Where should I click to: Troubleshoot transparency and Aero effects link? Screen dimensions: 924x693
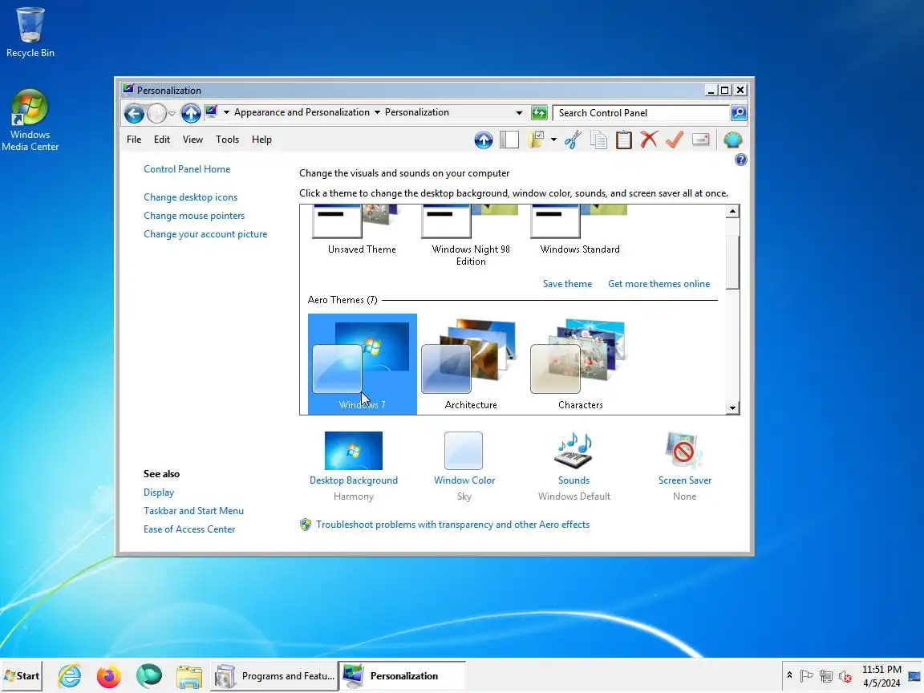tap(452, 525)
